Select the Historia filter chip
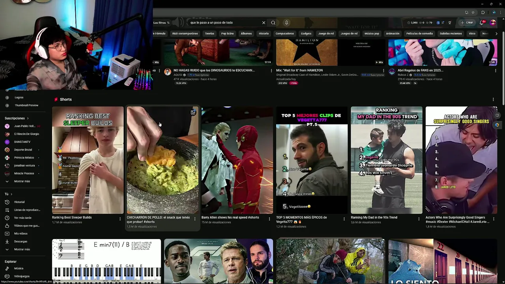Viewport: 505px width, 284px height. pos(264,34)
